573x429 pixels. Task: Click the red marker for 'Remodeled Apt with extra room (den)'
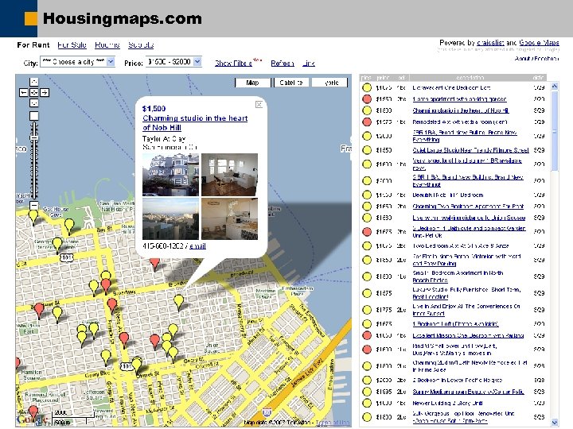[x=367, y=122]
